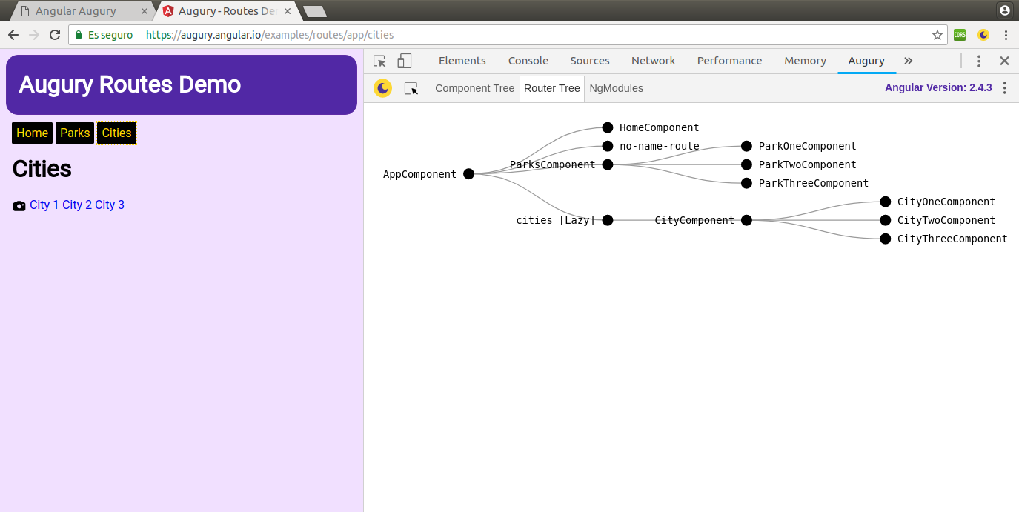This screenshot has height=512, width=1019.
Task: Open the NgModules tab
Action: tap(616, 88)
